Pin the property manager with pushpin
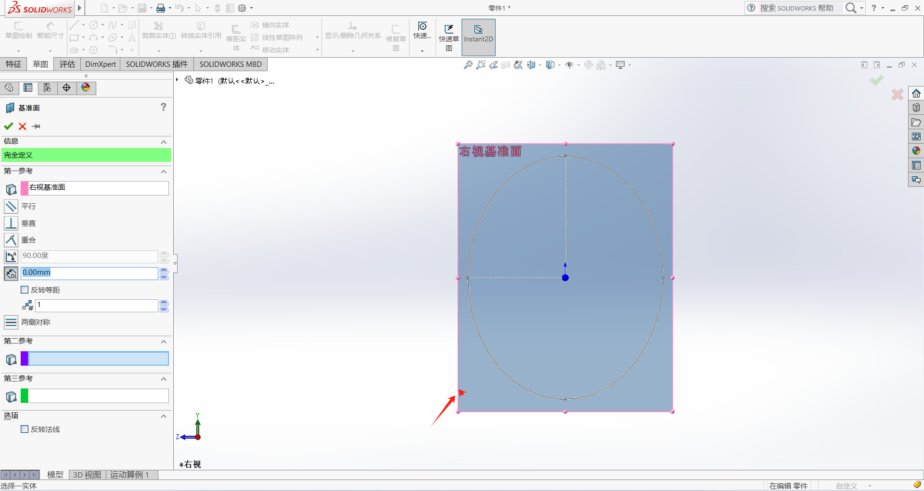Image resolution: width=924 pixels, height=491 pixels. (36, 126)
